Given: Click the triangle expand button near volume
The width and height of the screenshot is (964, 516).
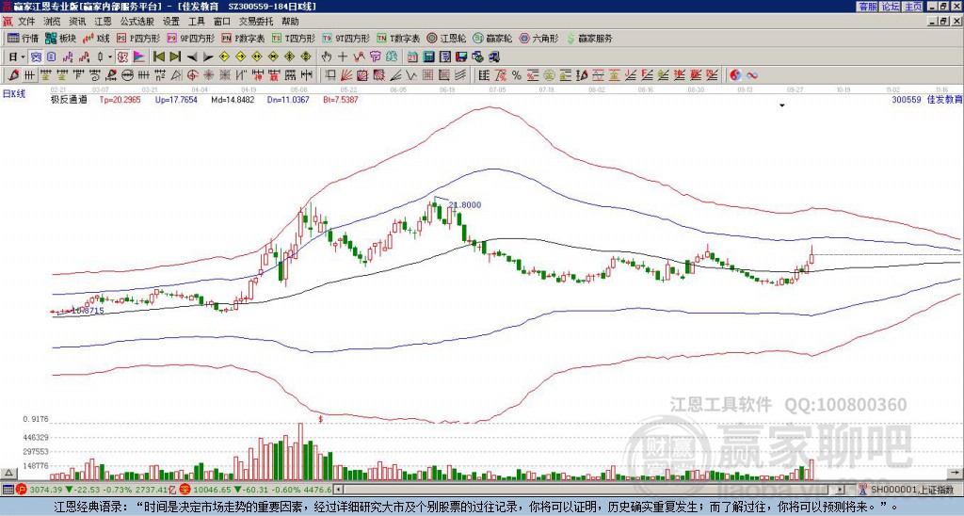Looking at the screenshot, I should click(8, 473).
